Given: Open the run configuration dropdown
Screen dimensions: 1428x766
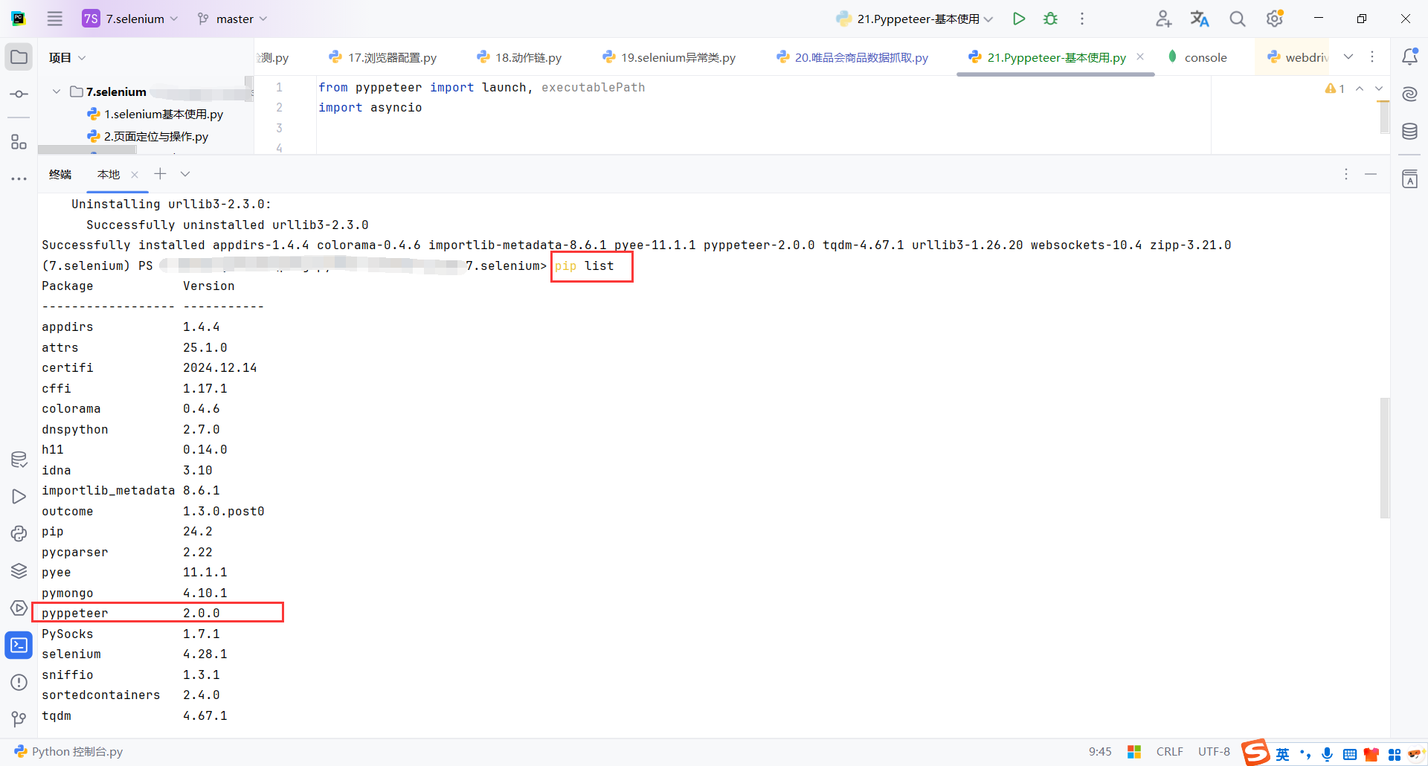Looking at the screenshot, I should click(915, 19).
